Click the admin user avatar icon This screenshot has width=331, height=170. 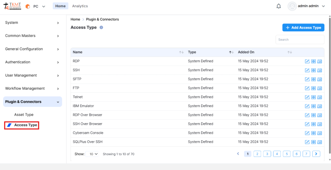click(x=292, y=6)
